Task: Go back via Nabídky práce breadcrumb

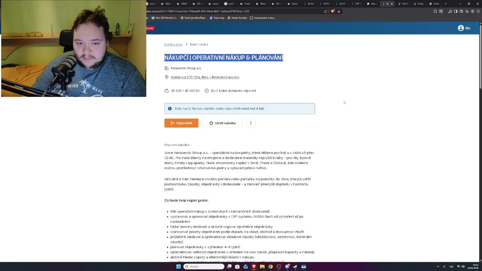Action: coord(173,44)
